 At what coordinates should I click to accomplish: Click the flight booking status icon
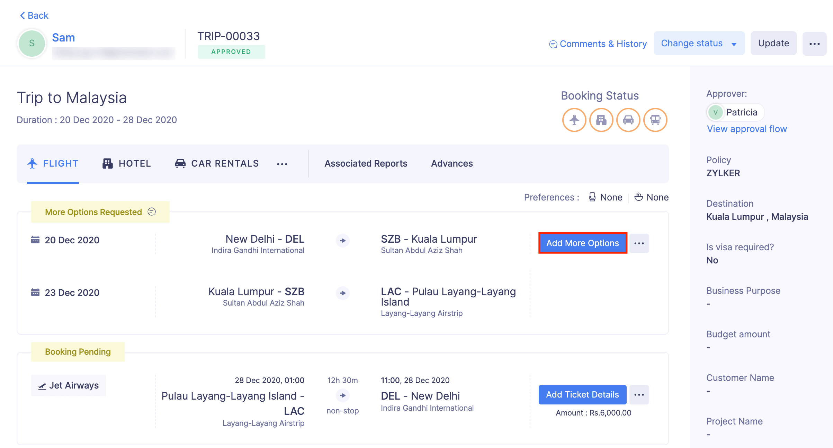574,120
